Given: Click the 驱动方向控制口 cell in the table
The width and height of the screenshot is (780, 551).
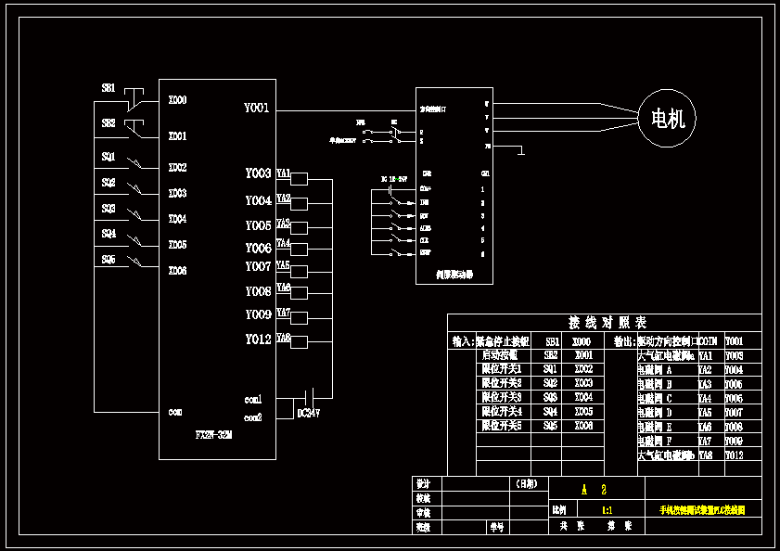Looking at the screenshot, I should pos(668,341).
